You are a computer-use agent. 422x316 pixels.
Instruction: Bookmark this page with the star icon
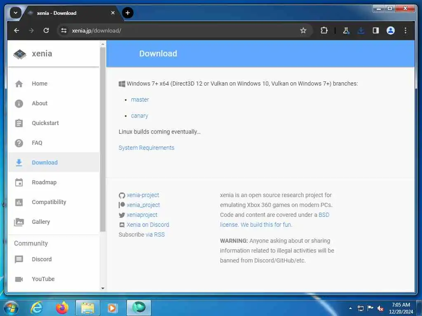303,30
